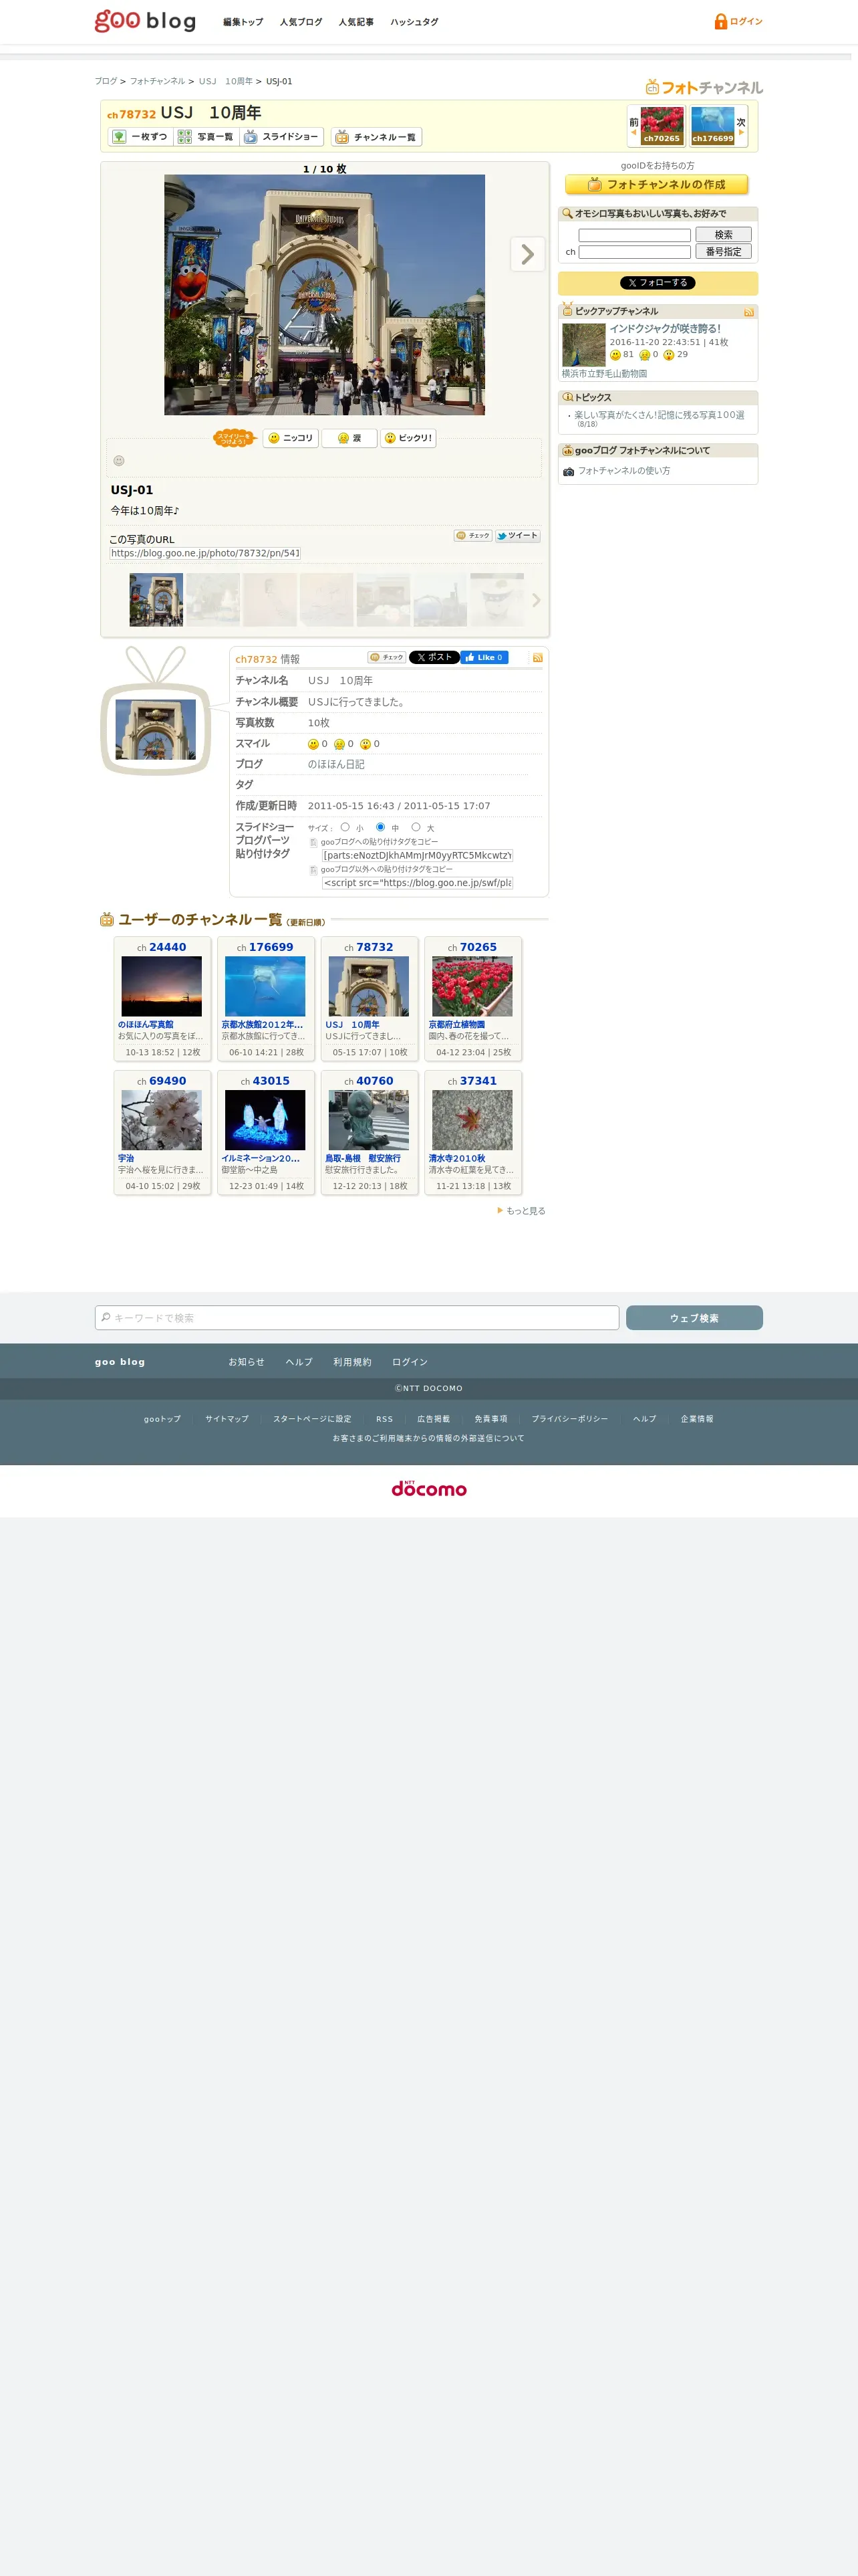This screenshot has height=2576, width=858.
Task: Click the photo URL text field
Action: pyautogui.click(x=204, y=553)
